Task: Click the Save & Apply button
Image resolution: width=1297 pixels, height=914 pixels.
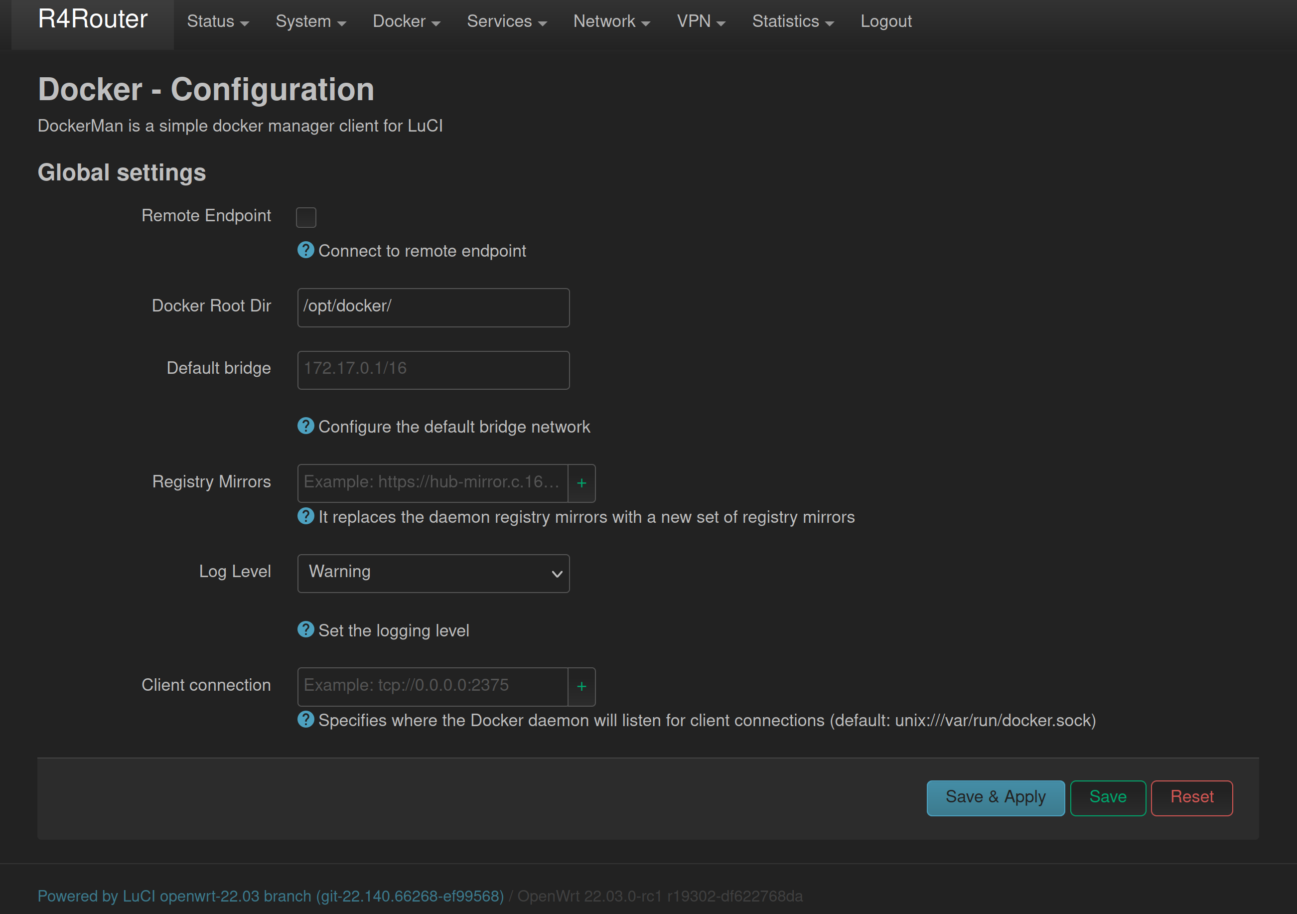Action: tap(996, 797)
